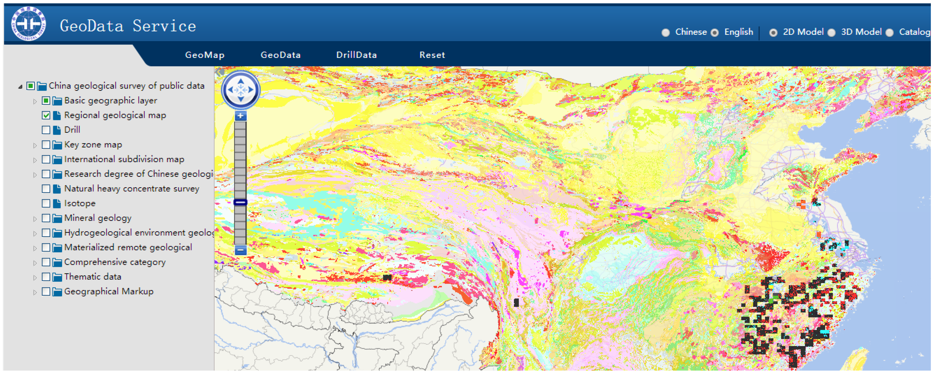
Task: Expand the Basic geographic layer folder
Action: click(35, 101)
